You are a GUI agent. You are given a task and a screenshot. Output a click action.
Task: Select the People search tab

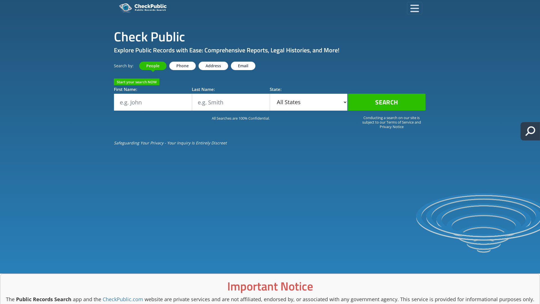click(153, 66)
